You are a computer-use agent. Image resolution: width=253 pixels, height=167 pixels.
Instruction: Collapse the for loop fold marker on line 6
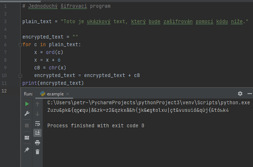(20, 45)
